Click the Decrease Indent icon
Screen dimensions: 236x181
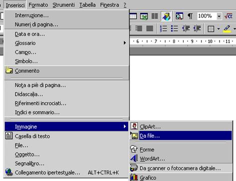coord(186,28)
